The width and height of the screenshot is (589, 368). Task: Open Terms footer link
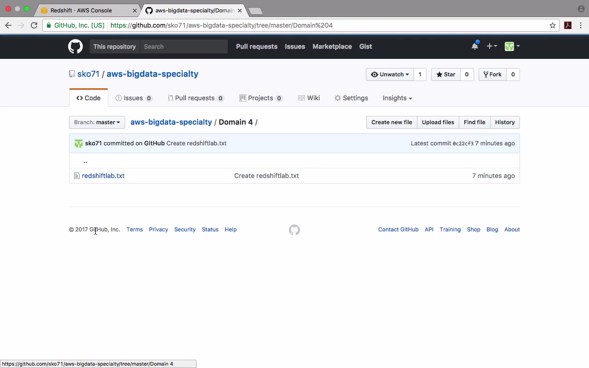(x=135, y=230)
